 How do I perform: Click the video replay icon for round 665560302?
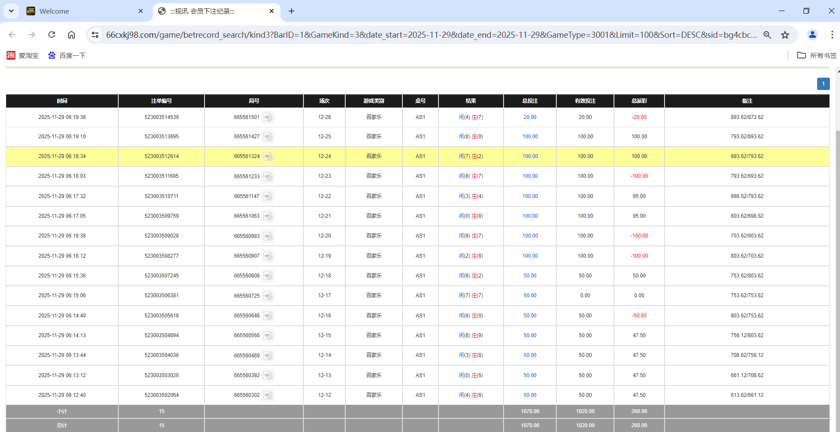(x=268, y=395)
